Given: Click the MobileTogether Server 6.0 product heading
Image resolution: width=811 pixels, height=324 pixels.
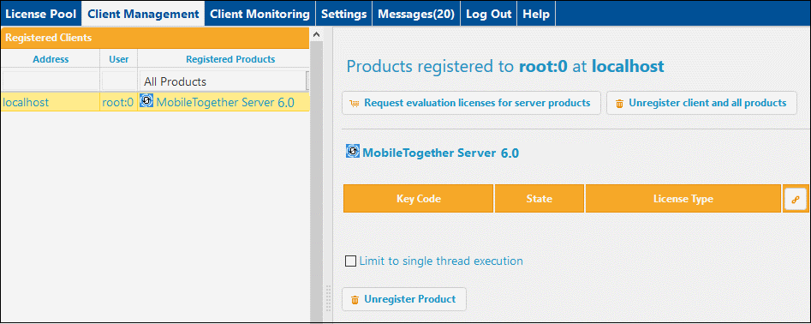Looking at the screenshot, I should pos(441,153).
